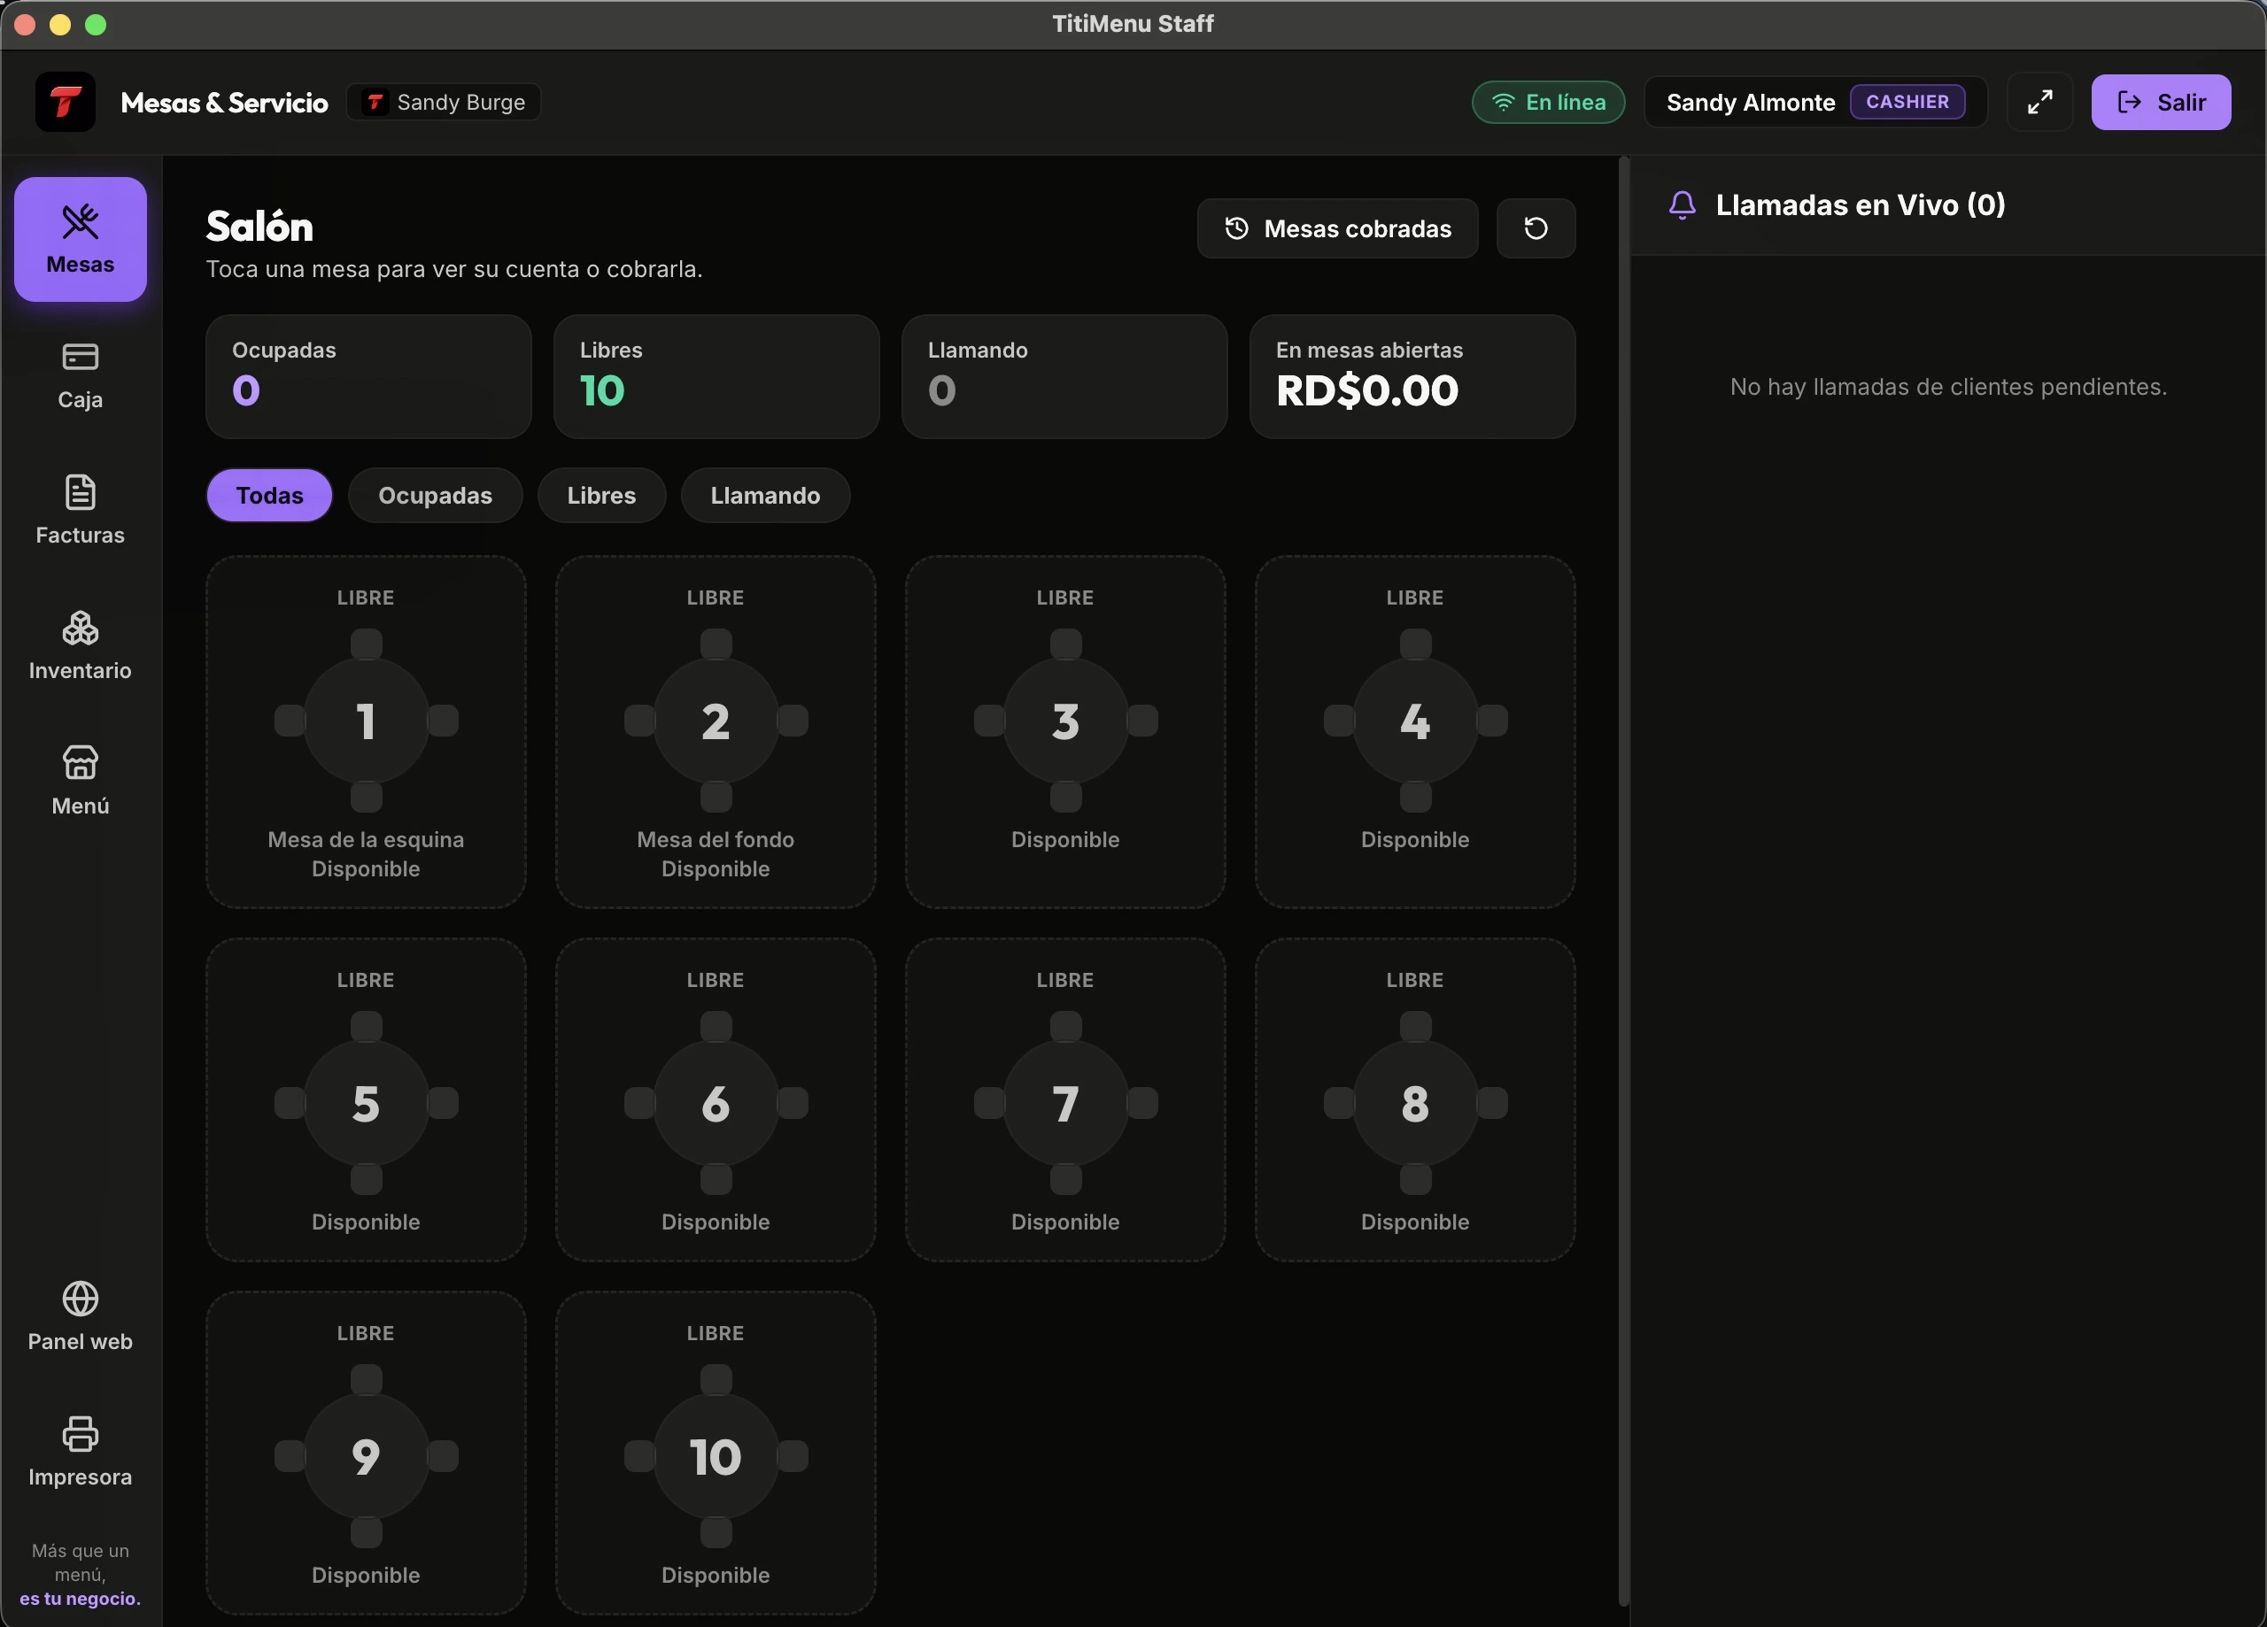Select table 3 card

(1065, 731)
